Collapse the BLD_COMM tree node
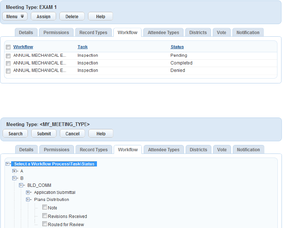 tap(21, 185)
